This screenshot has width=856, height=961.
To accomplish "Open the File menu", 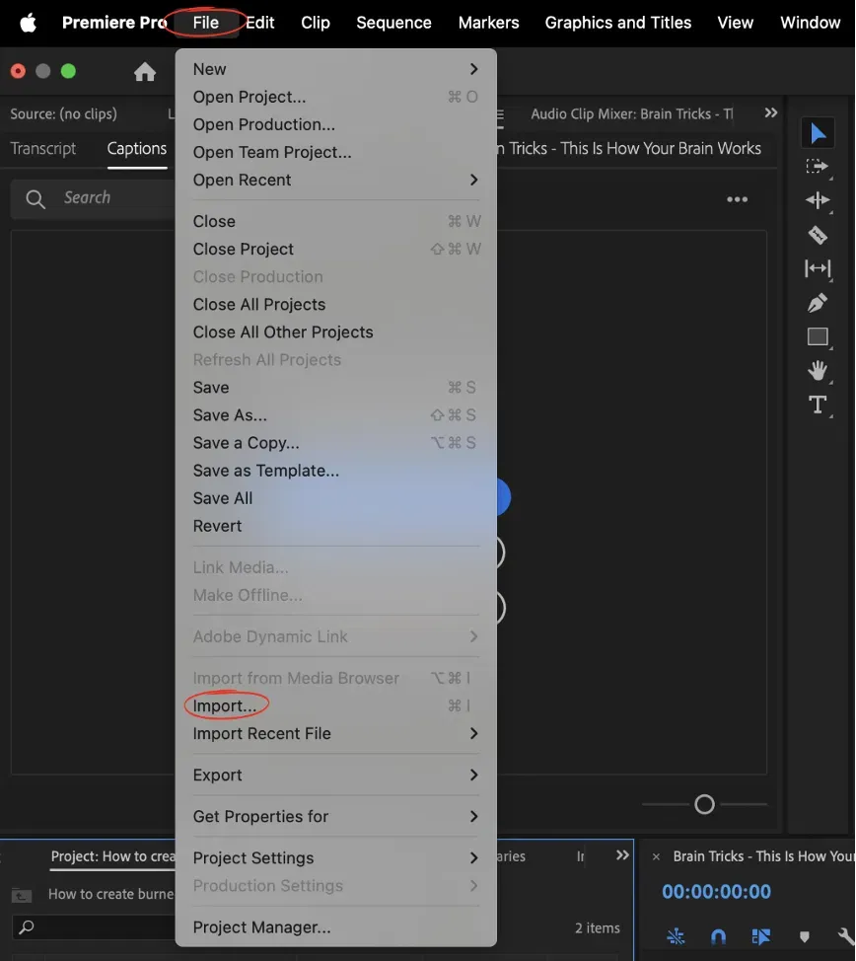I will tap(206, 23).
